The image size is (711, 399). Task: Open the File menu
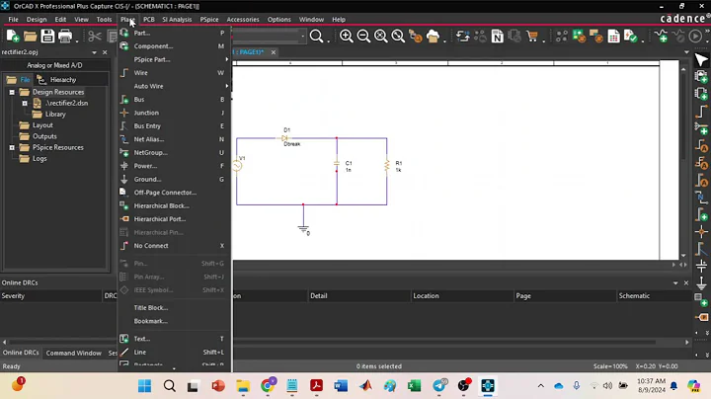coord(13,20)
